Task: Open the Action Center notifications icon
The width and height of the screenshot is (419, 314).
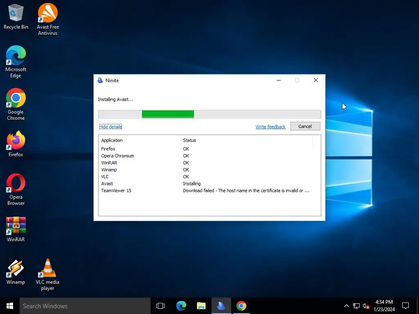Action: [405, 306]
